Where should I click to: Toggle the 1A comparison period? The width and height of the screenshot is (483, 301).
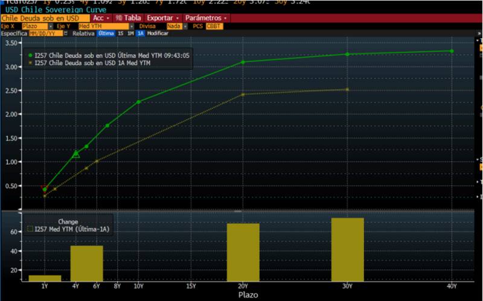(x=140, y=34)
